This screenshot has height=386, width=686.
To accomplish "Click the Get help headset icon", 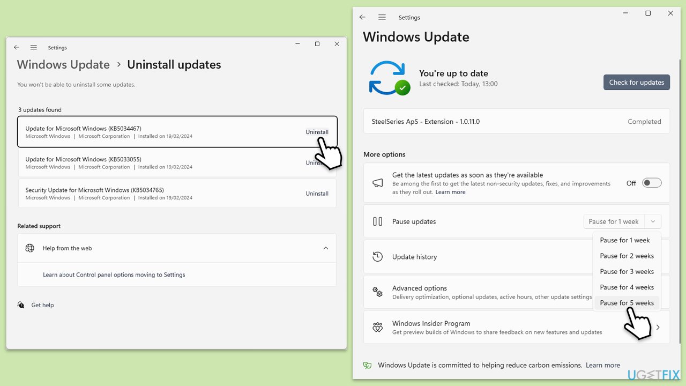I will click(x=21, y=305).
